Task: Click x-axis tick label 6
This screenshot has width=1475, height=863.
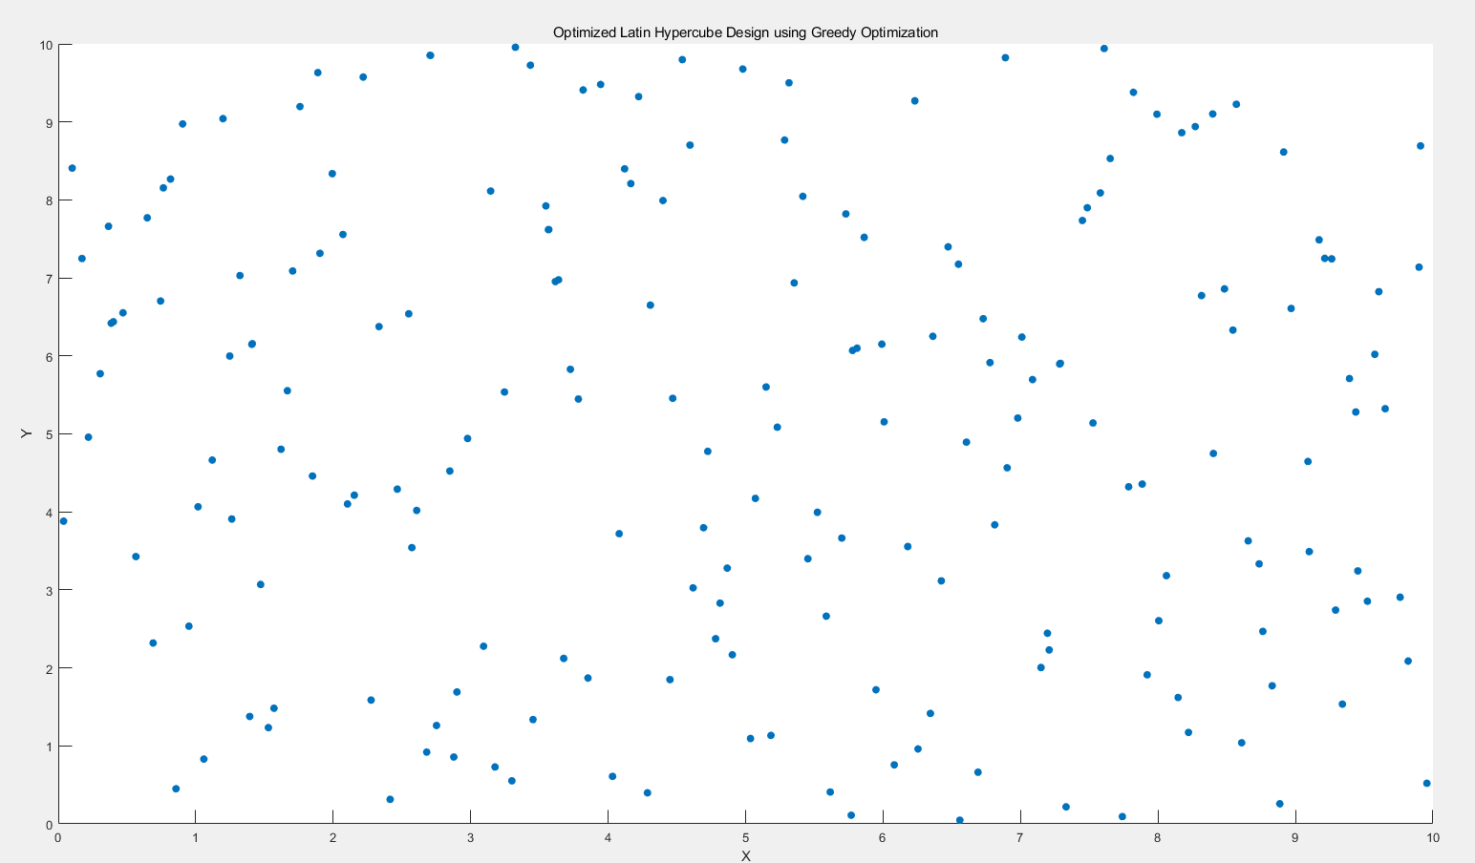Action: (x=884, y=837)
